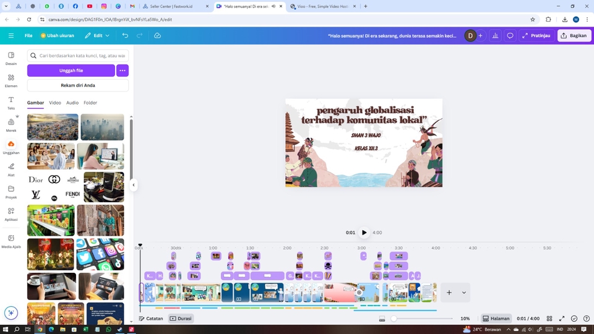This screenshot has height=334, width=594.
Task: Collapse the side panel with arrow
Action: click(x=134, y=185)
